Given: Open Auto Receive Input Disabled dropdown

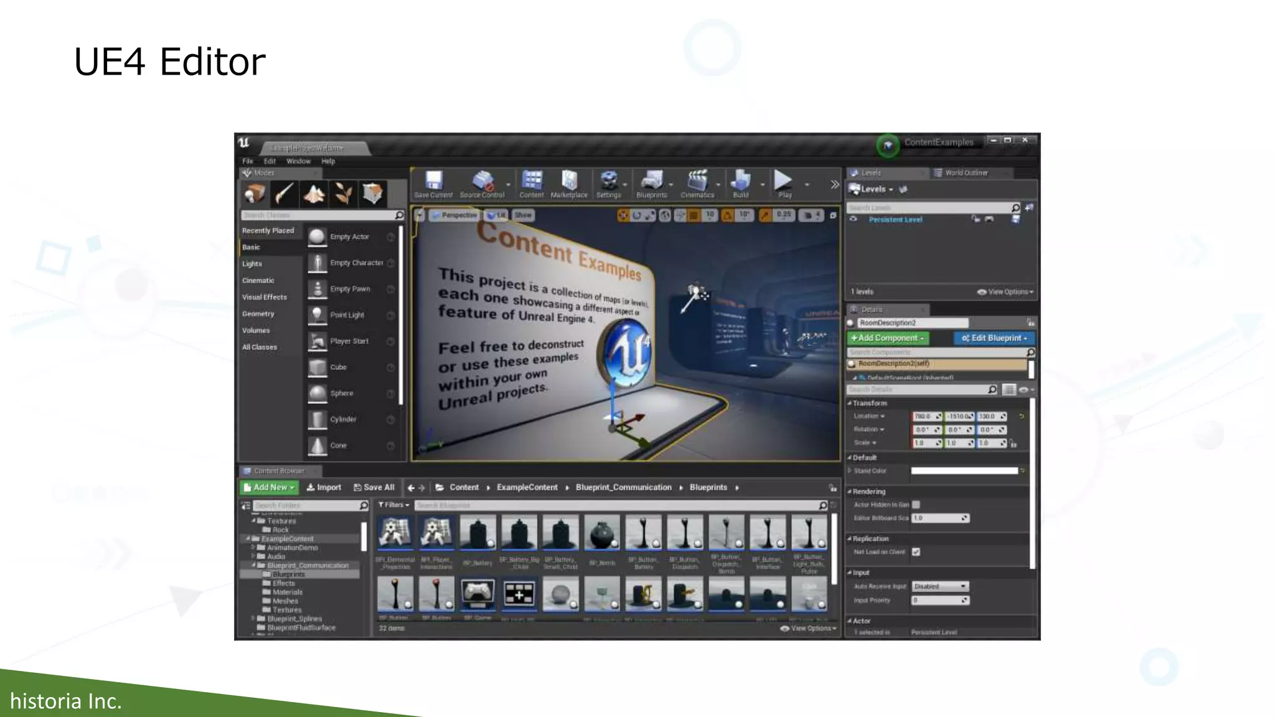Looking at the screenshot, I should pyautogui.click(x=940, y=587).
